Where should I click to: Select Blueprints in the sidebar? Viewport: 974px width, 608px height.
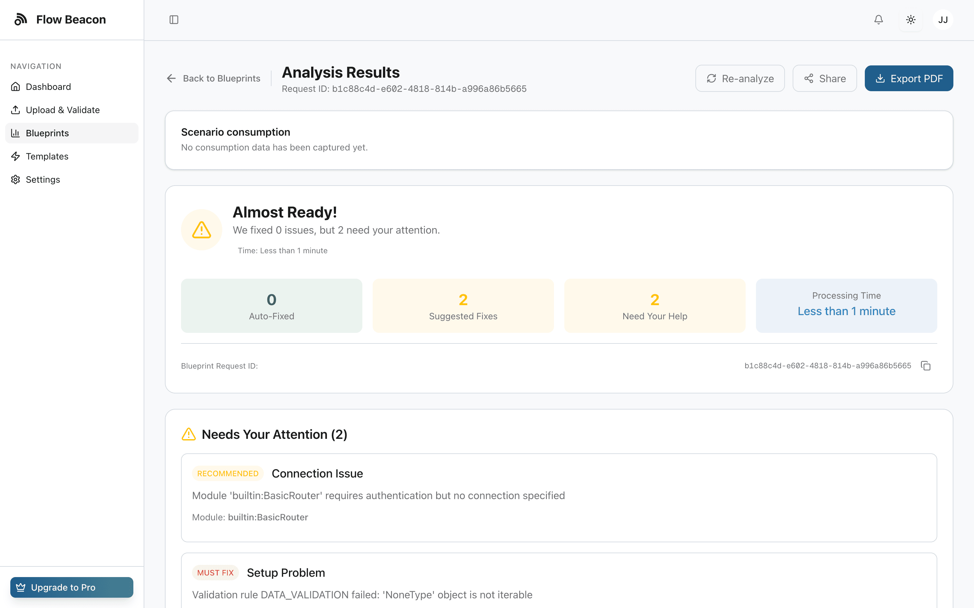coord(47,133)
